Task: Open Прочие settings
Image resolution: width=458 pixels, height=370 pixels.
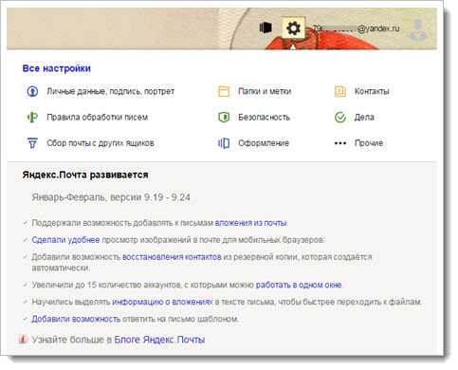Action: pos(369,143)
